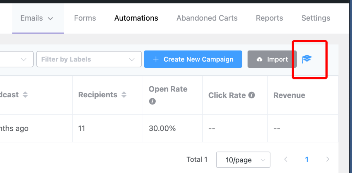The image size is (352, 173).
Task: Go to the next page arrow
Action: point(328,159)
